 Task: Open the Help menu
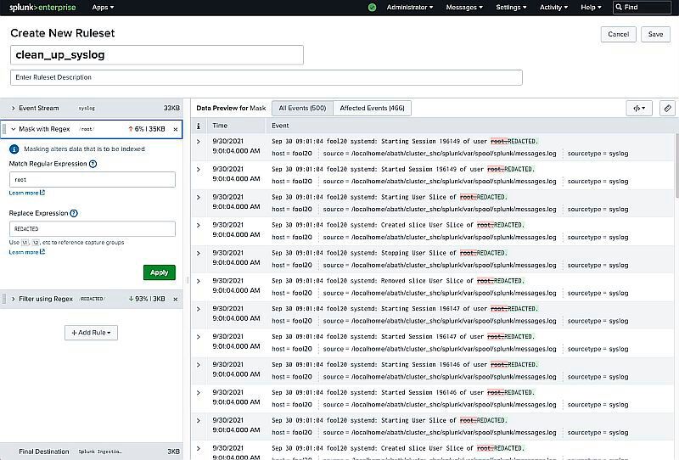pyautogui.click(x=591, y=8)
